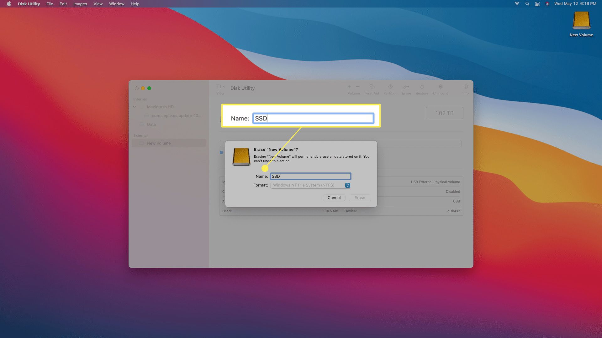The width and height of the screenshot is (602, 338).
Task: Open the File menu
Action: pos(50,4)
